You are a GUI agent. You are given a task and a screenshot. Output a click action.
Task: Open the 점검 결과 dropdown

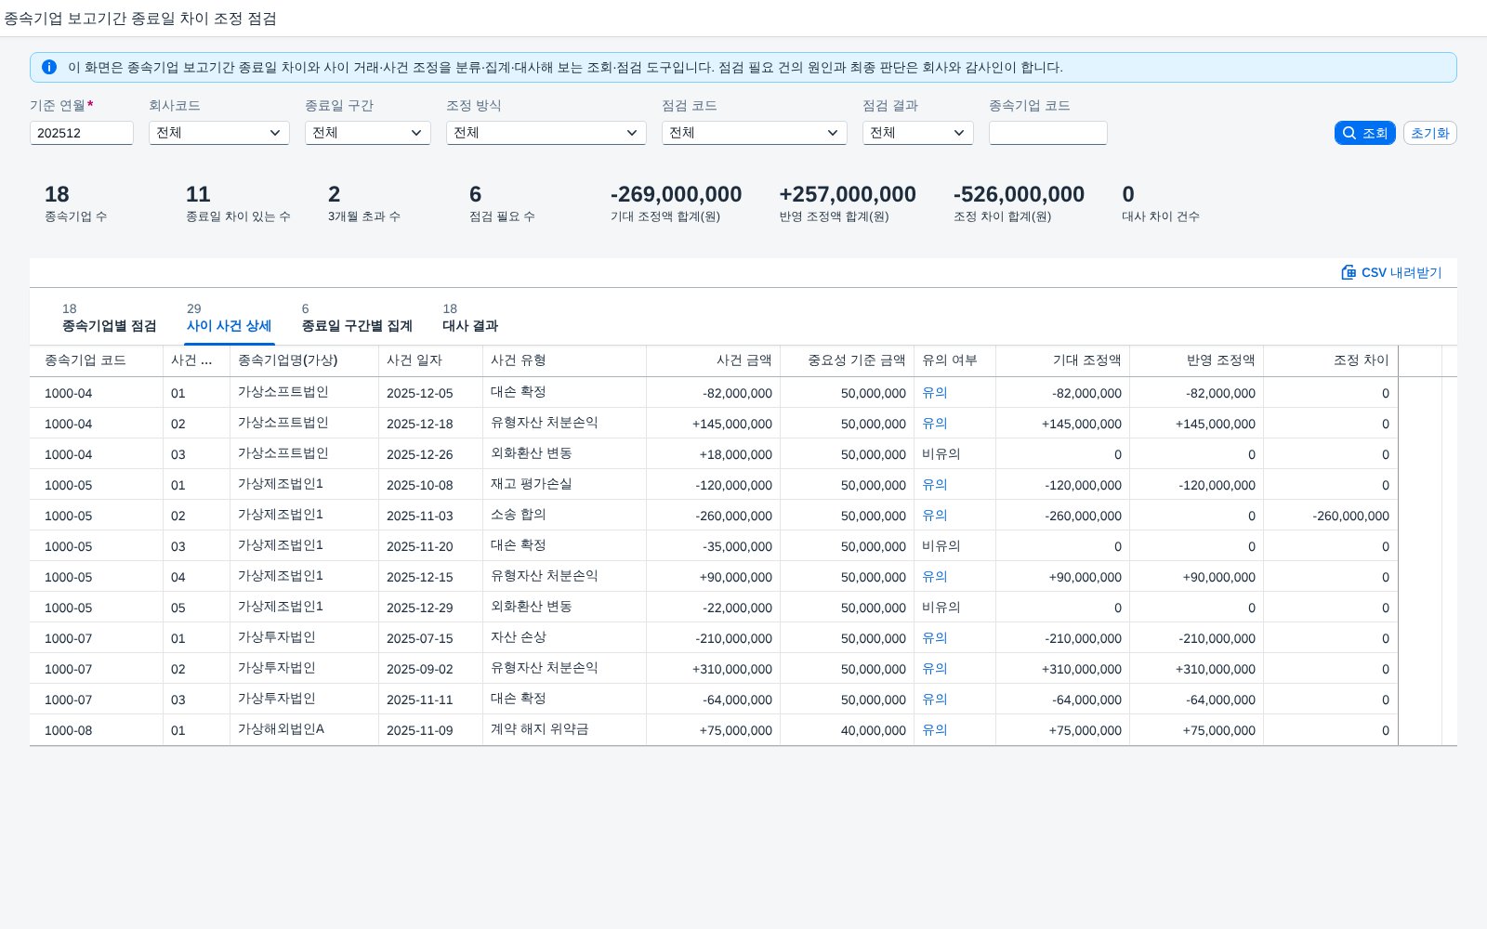pos(918,133)
